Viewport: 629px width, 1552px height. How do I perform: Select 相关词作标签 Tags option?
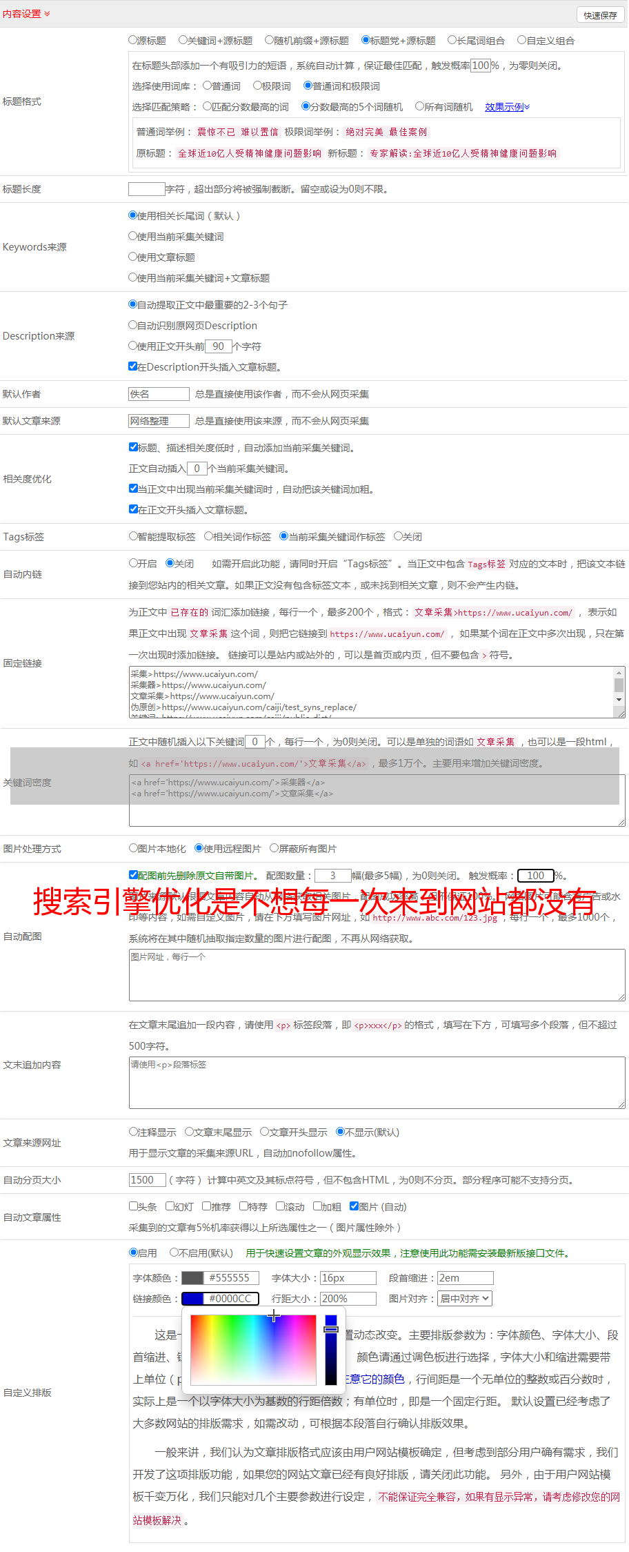(x=209, y=536)
